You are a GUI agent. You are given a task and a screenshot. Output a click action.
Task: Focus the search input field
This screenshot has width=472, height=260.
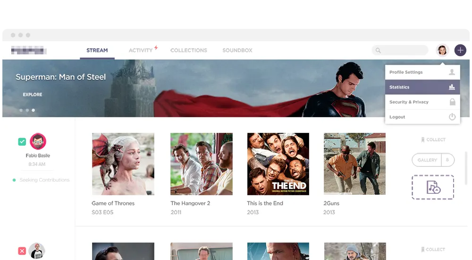pyautogui.click(x=400, y=51)
